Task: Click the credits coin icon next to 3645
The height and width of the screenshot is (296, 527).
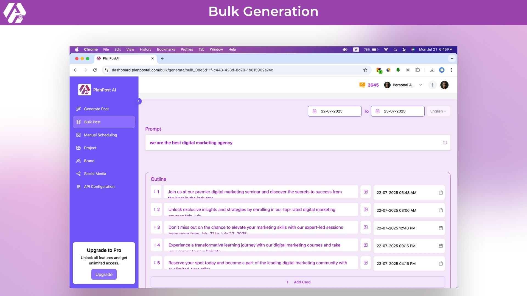Action: (x=362, y=85)
